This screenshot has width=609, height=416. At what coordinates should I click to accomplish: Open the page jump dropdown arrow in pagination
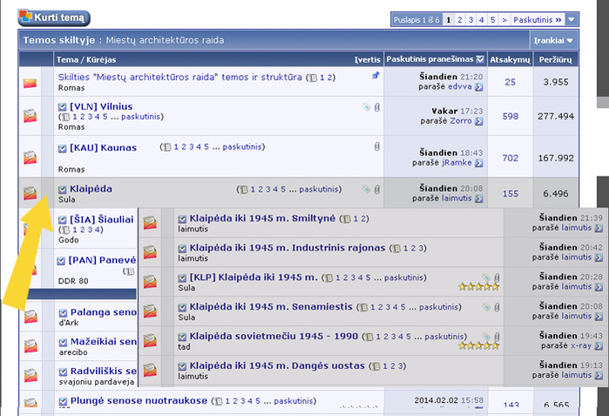571,18
